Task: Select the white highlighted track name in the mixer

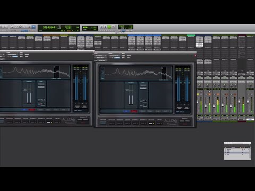Action: 250,119
